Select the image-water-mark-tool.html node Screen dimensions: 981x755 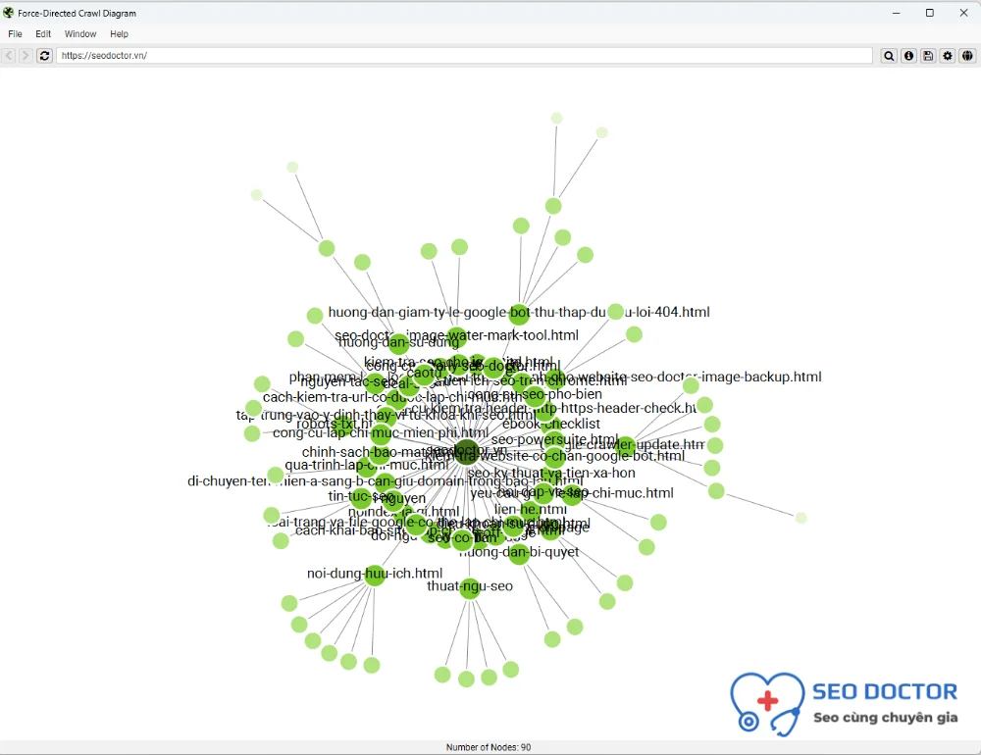(457, 337)
